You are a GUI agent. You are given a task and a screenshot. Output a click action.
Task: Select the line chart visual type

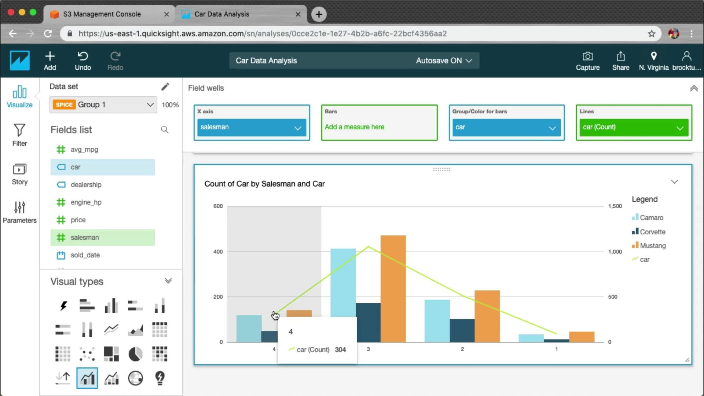tap(111, 330)
